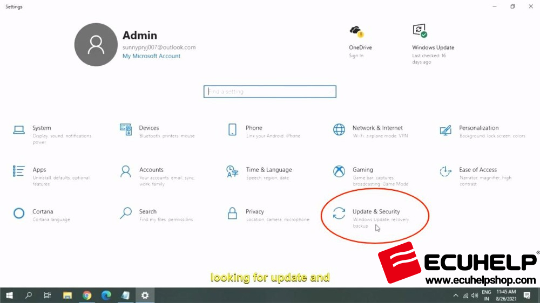Open the Windows Start button
This screenshot has height=303, width=540.
tap(9, 295)
